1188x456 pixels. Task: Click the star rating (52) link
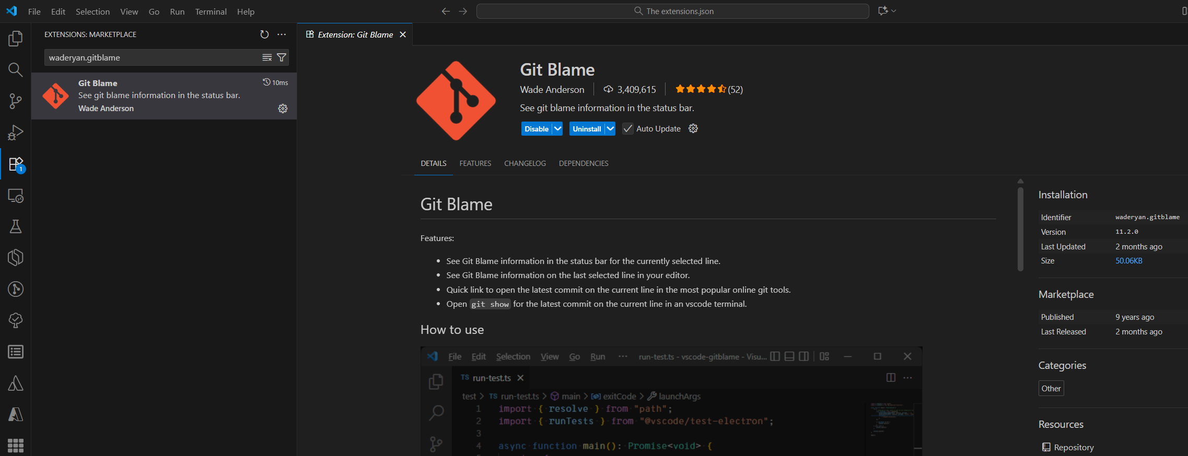(709, 89)
